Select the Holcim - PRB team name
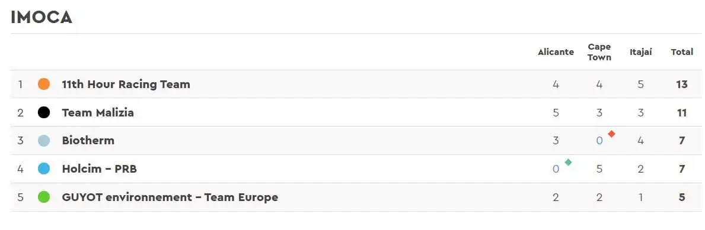 pyautogui.click(x=100, y=169)
